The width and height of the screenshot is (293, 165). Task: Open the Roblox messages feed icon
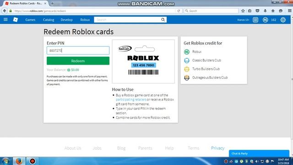point(255,20)
